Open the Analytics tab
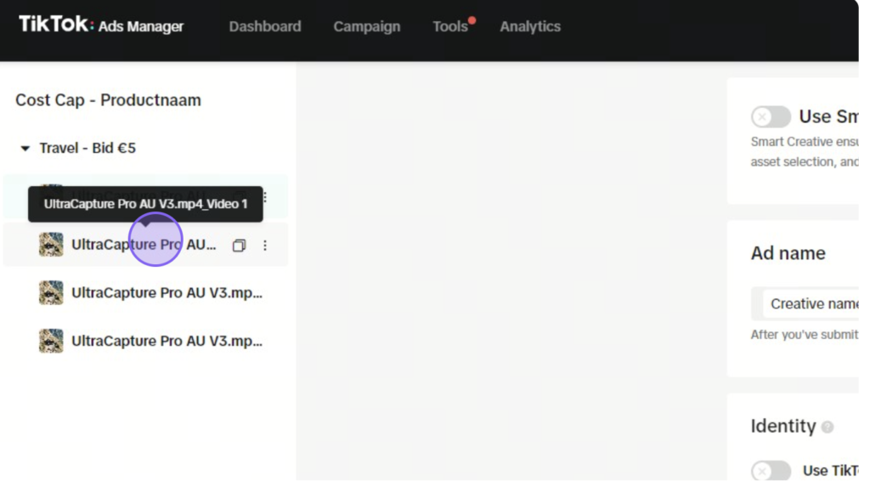 [530, 26]
